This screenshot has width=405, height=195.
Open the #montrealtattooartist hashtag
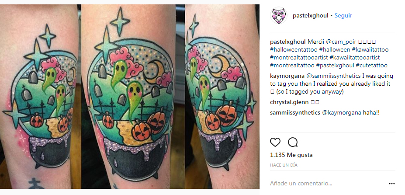coord(299,57)
